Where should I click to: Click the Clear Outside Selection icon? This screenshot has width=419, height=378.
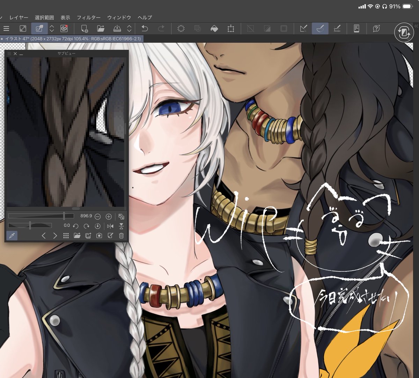(198, 29)
